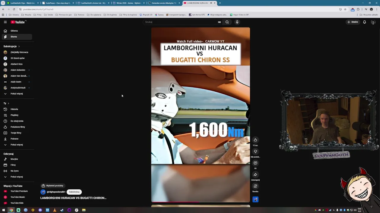Image resolution: width=380 pixels, height=213 pixels.
Task: Expand Pokaż więcej under Odkrywaj
Action: (16, 177)
